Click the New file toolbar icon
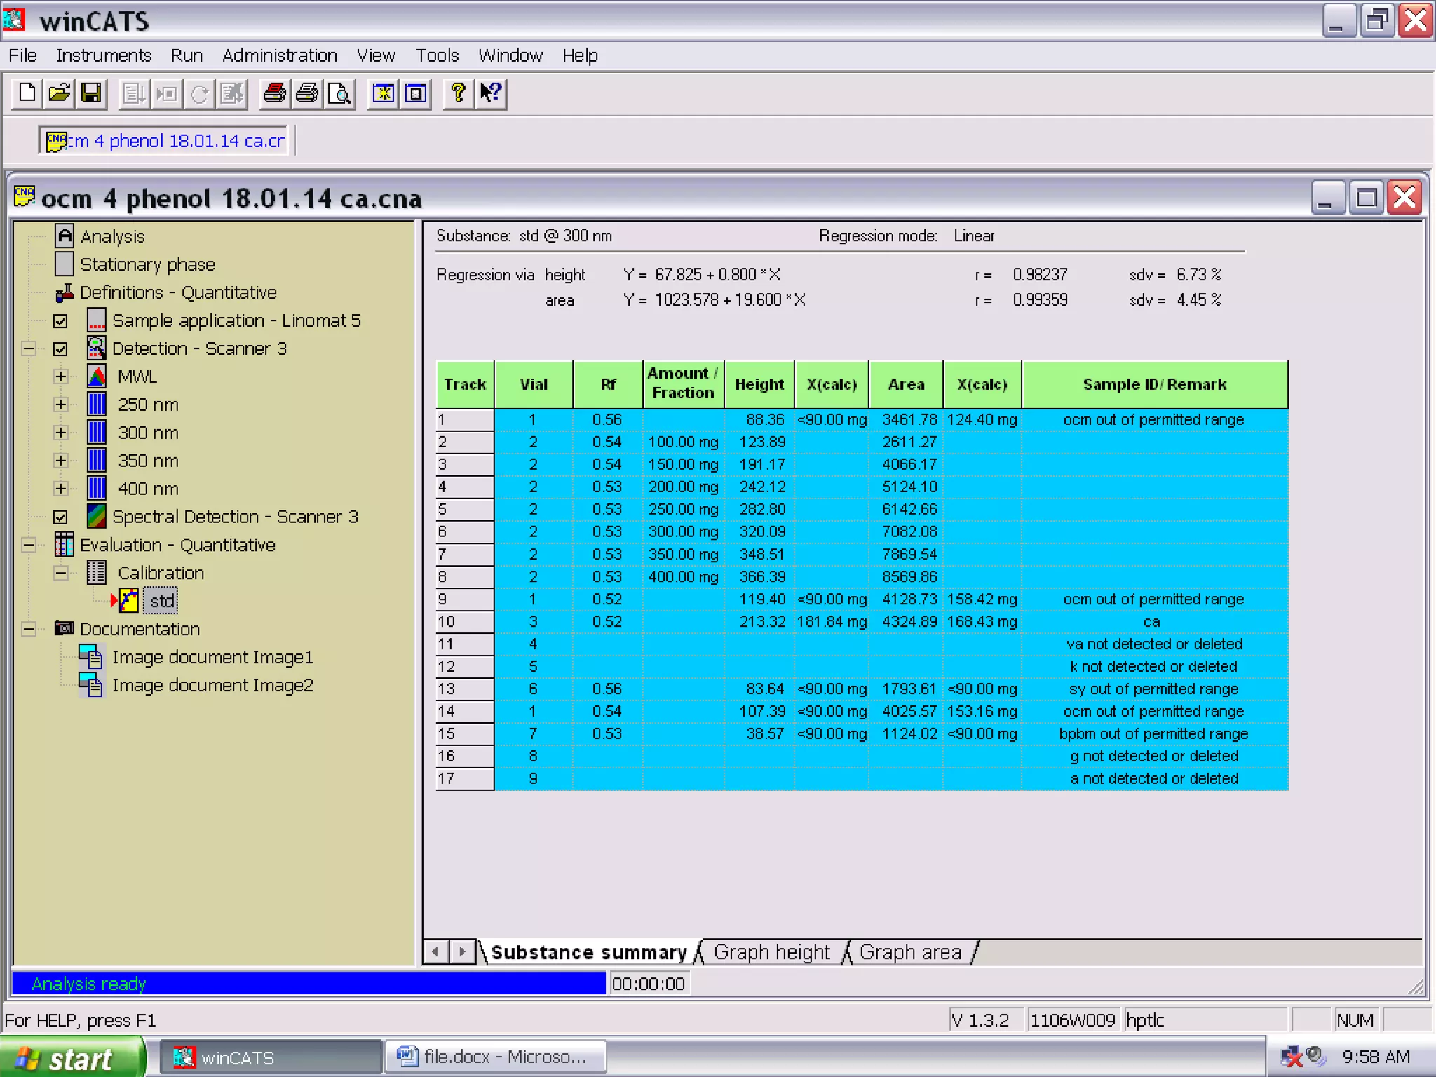Image resolution: width=1436 pixels, height=1077 pixels. 27,93
